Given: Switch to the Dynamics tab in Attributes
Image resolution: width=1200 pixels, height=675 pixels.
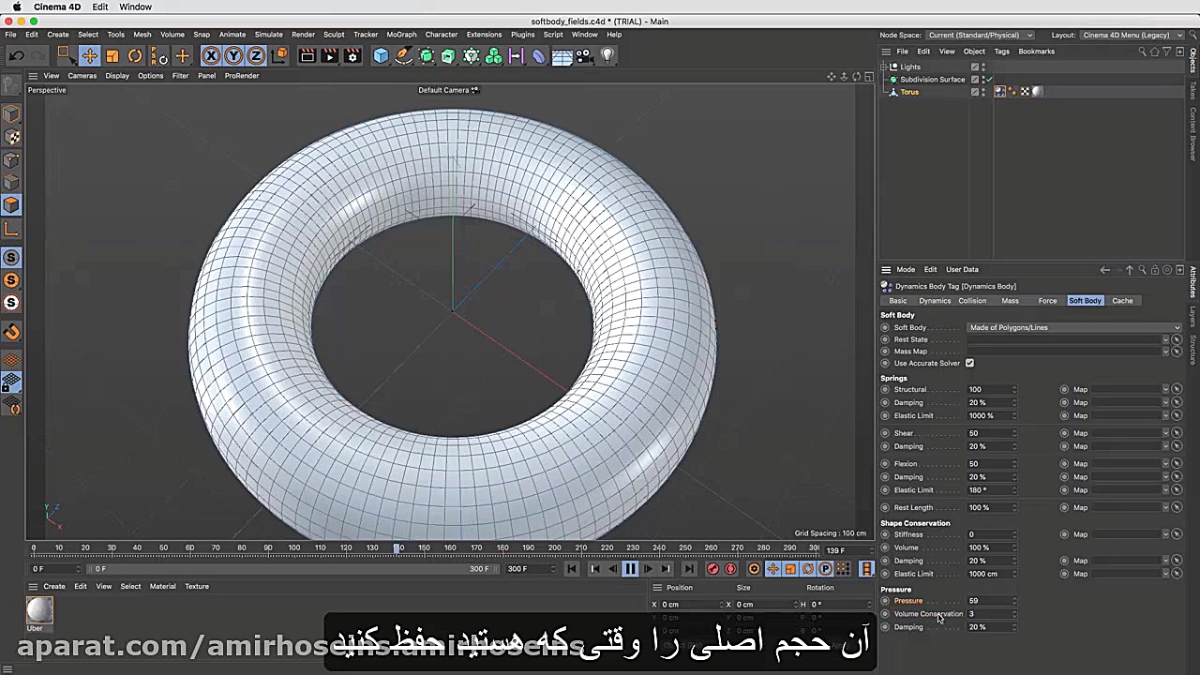Looking at the screenshot, I should click(935, 300).
